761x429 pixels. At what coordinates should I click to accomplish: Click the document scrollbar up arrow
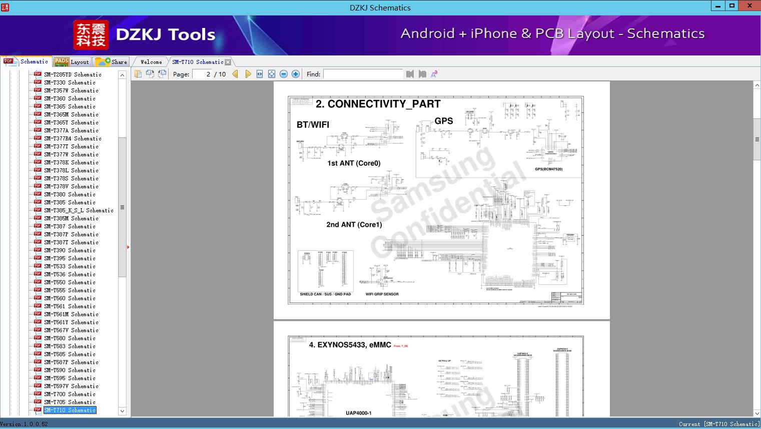pyautogui.click(x=757, y=85)
